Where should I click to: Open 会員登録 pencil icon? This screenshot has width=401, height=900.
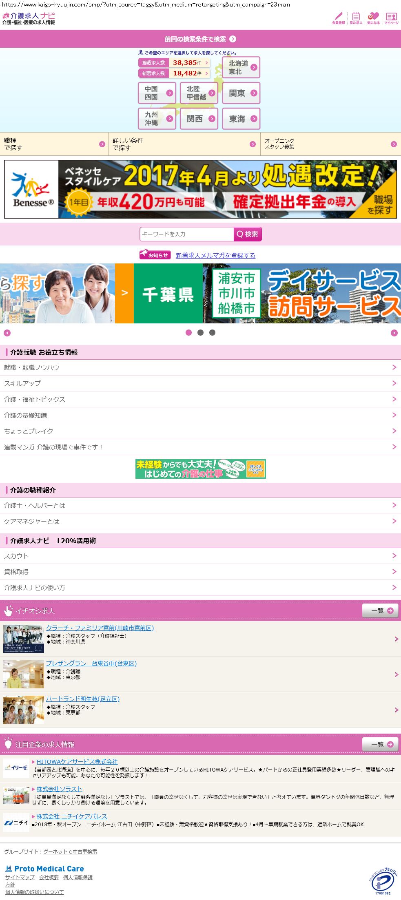[338, 18]
